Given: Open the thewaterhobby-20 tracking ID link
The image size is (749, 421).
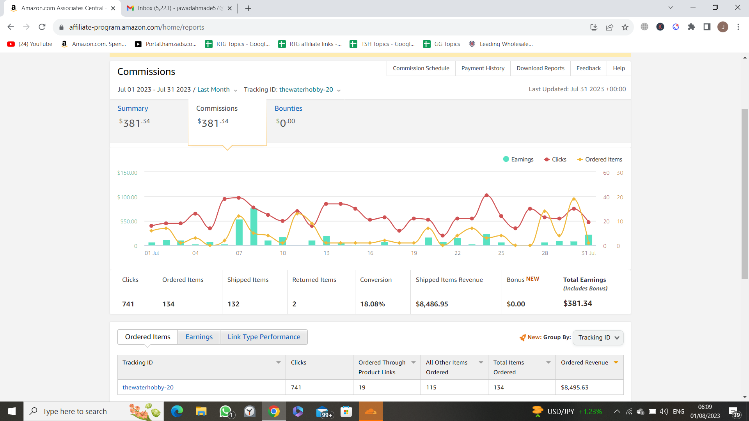Looking at the screenshot, I should (148, 387).
